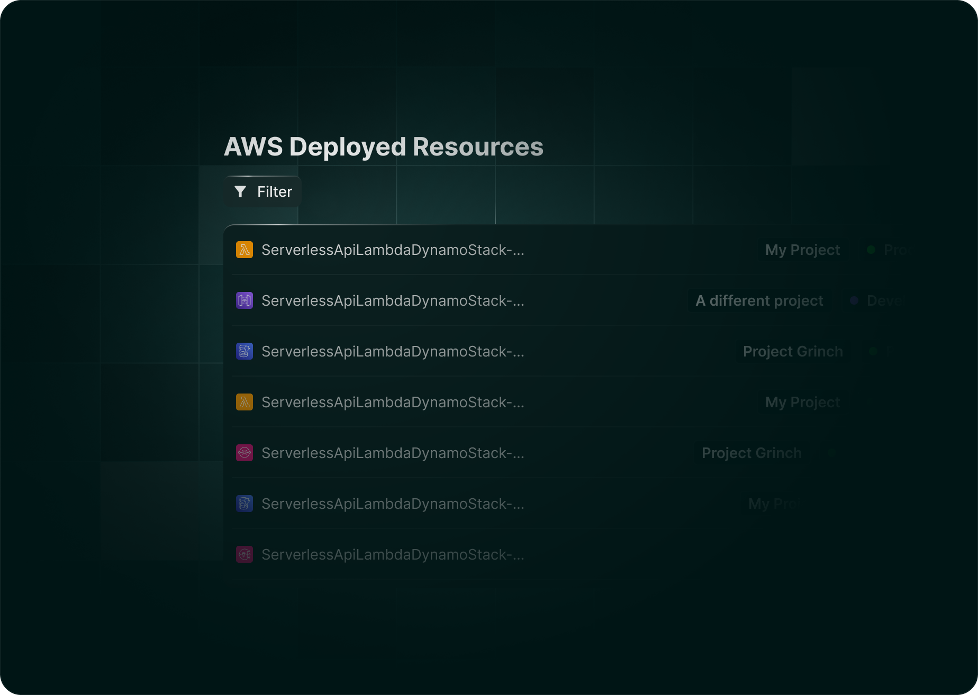Select Project Grinch tag in fifth row
Image resolution: width=978 pixels, height=695 pixels.
pos(751,453)
